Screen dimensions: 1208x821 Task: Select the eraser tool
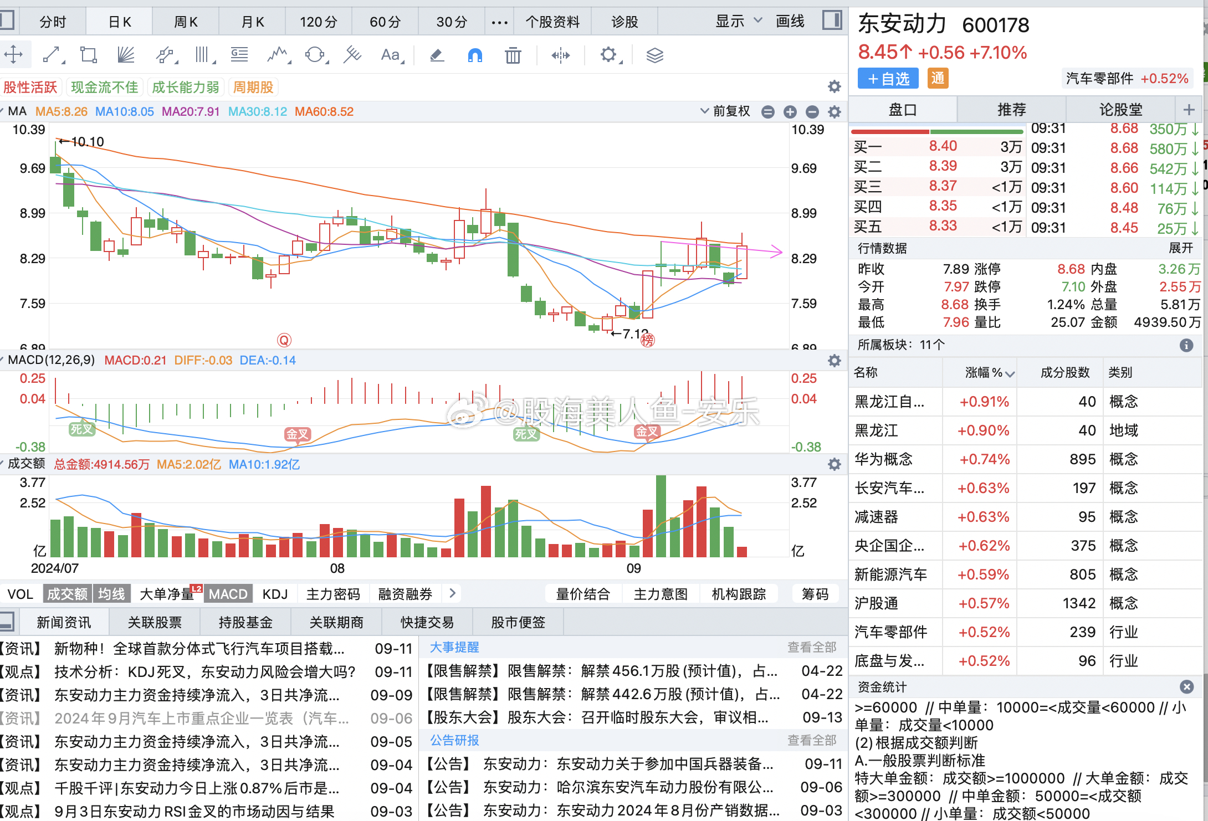(437, 55)
